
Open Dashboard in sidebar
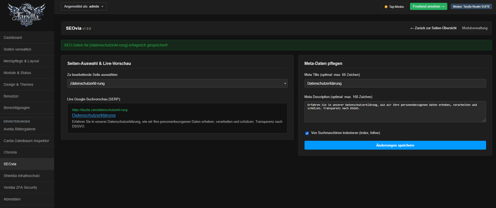27,38
